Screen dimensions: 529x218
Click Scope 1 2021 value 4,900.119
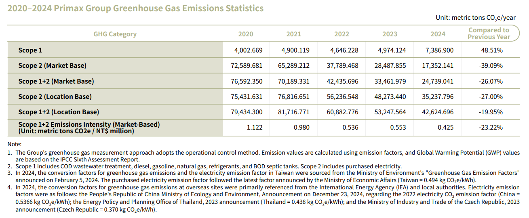coord(295,50)
